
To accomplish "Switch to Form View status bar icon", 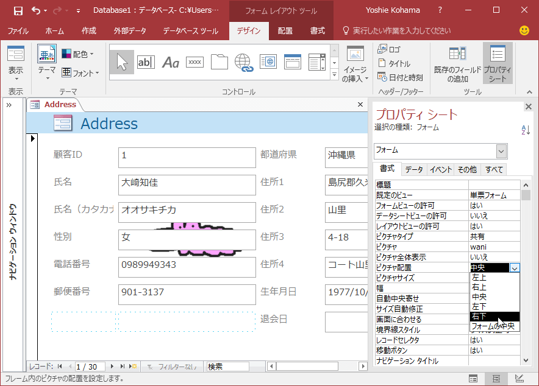I will click(x=473, y=379).
